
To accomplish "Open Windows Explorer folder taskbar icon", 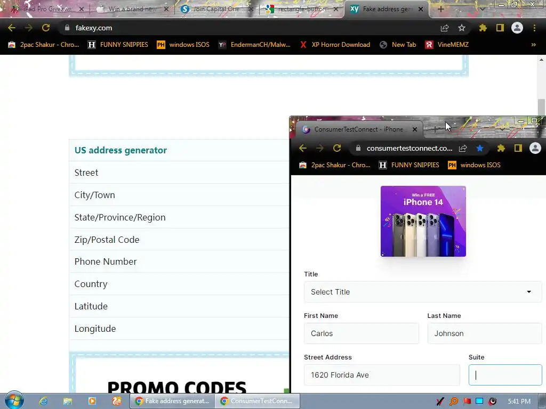I will pos(68,401).
